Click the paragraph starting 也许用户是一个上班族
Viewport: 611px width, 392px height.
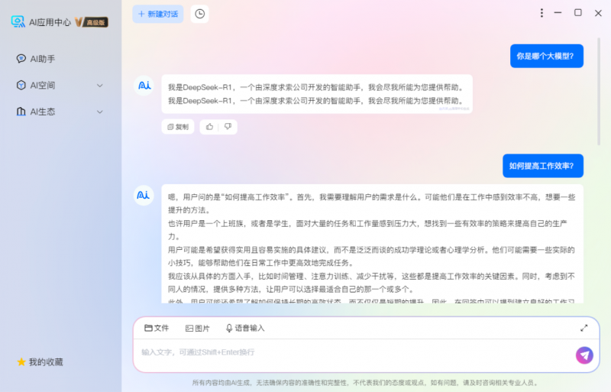(x=367, y=230)
